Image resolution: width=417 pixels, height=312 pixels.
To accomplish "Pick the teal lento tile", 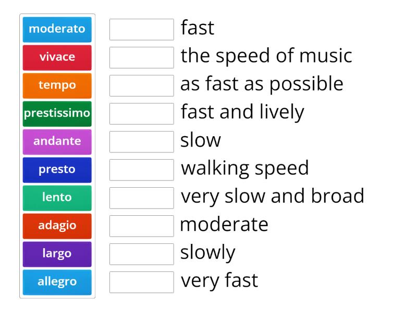I will 57,198.
